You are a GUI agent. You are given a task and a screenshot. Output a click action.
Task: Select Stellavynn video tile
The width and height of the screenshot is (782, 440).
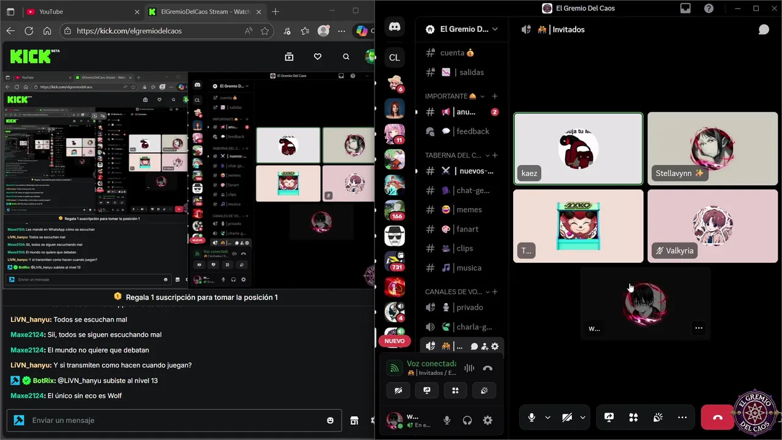(712, 148)
